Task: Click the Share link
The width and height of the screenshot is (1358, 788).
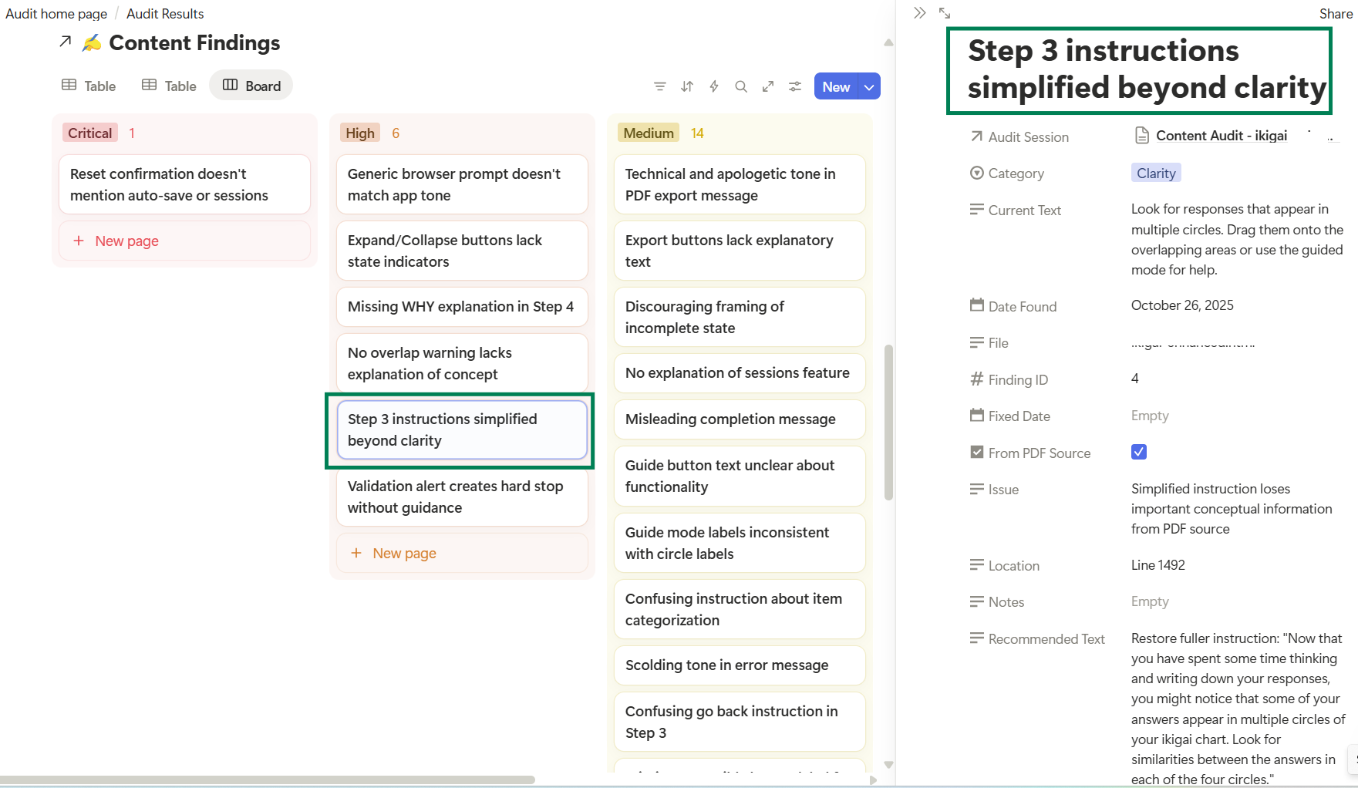Action: click(1335, 13)
